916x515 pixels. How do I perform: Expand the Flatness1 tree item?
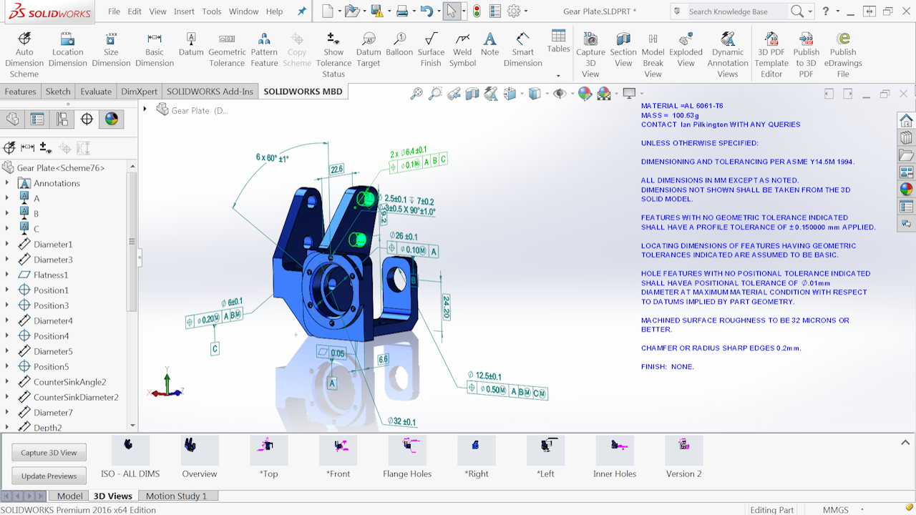pyautogui.click(x=8, y=275)
